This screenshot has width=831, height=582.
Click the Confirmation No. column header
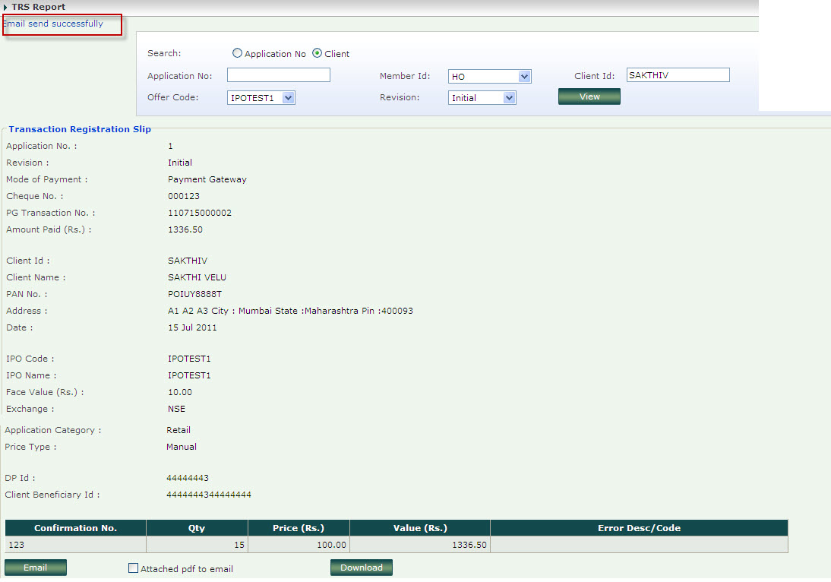pyautogui.click(x=75, y=528)
